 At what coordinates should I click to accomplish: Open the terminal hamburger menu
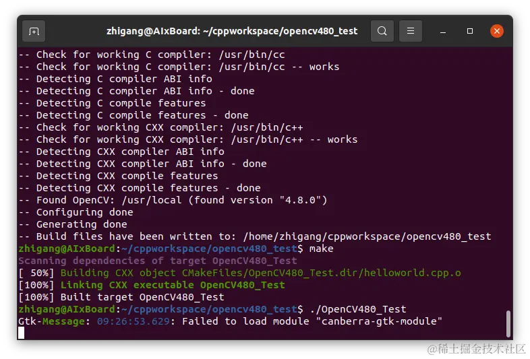tap(411, 31)
